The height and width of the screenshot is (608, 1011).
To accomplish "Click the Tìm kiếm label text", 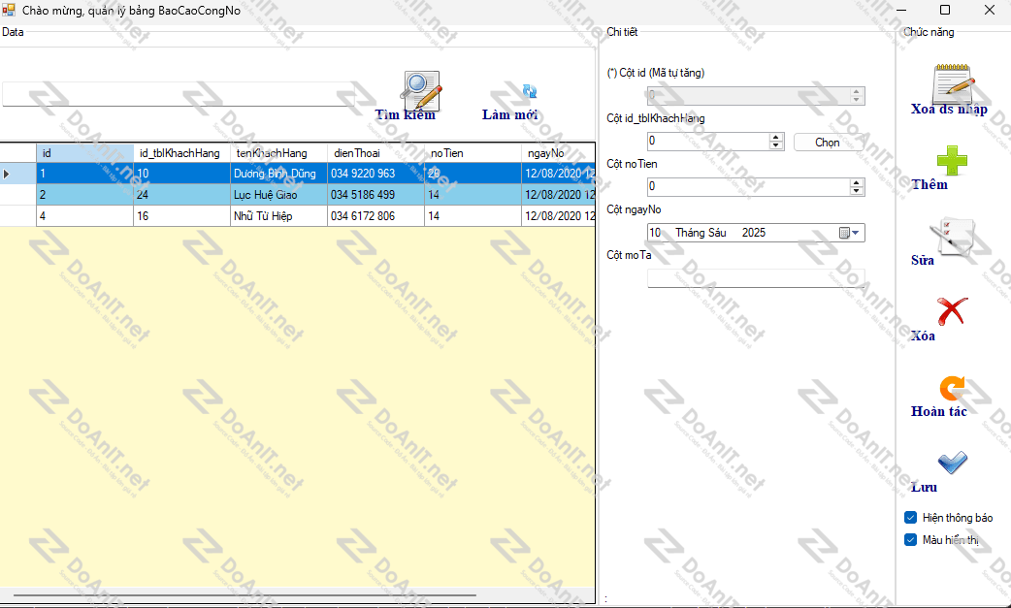I will click(x=406, y=115).
